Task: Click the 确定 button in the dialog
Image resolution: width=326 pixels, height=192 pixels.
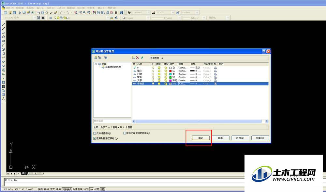Action: click(x=200, y=138)
